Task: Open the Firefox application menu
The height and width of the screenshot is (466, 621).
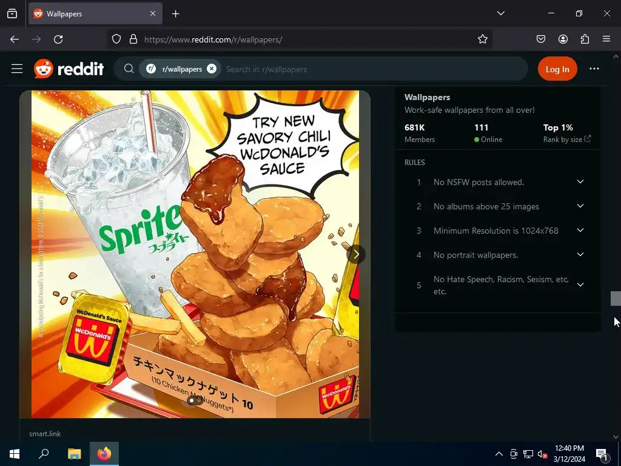Action: pyautogui.click(x=606, y=39)
